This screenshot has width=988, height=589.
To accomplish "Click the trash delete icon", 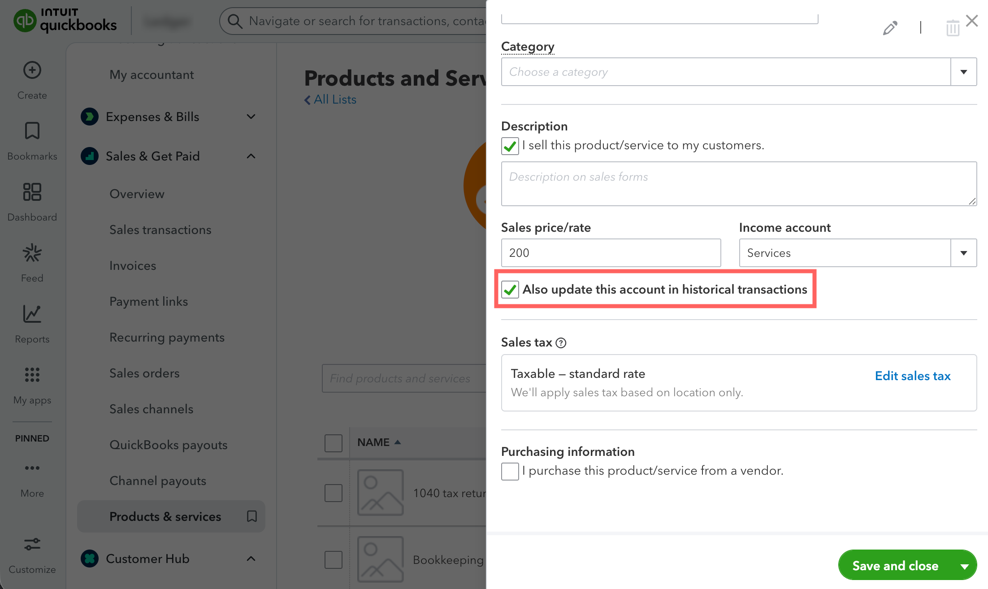I will (x=953, y=28).
